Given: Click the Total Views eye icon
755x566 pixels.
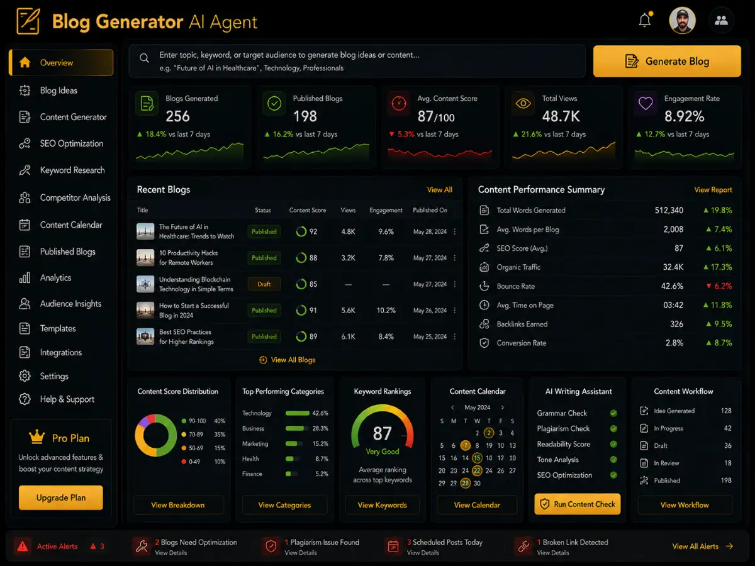Looking at the screenshot, I should coord(523,104).
